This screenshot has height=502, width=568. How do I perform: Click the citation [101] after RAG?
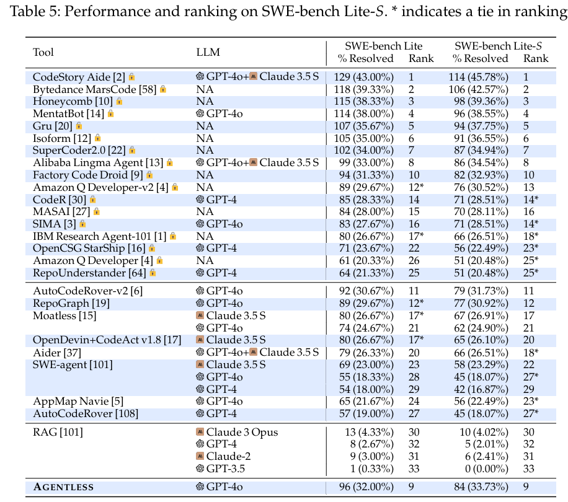(x=71, y=432)
